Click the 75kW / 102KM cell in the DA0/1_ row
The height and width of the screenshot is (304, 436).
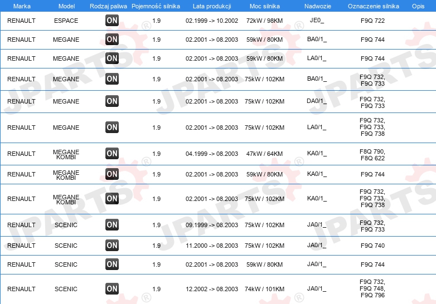pos(264,101)
